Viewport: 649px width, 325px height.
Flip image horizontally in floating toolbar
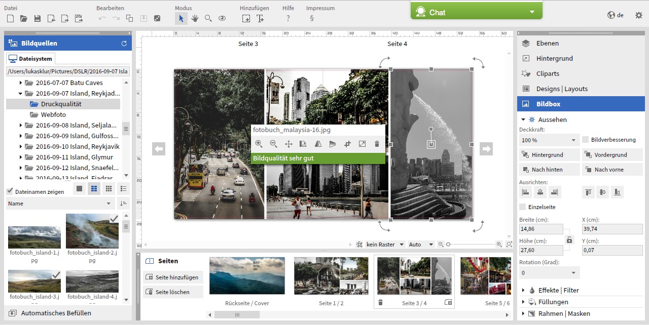click(318, 144)
